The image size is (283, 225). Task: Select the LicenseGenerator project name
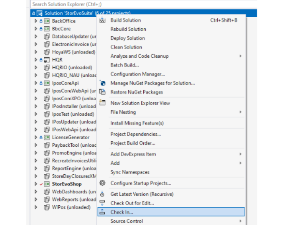click(71, 137)
